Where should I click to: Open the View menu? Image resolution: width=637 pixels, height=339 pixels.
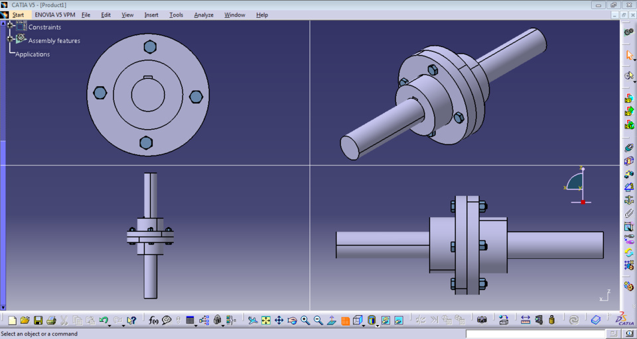pos(127,15)
